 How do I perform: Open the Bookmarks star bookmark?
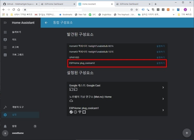[x=66, y=15]
